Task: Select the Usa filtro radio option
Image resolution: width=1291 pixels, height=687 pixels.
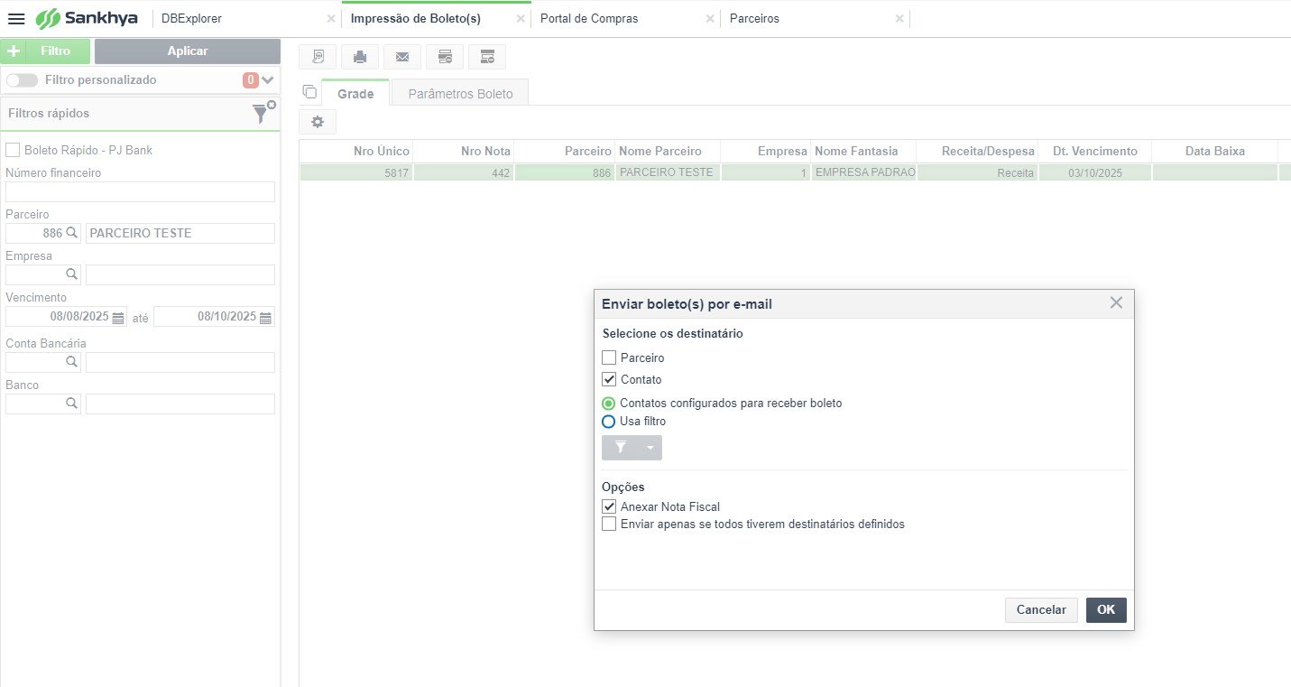Action: pyautogui.click(x=609, y=422)
